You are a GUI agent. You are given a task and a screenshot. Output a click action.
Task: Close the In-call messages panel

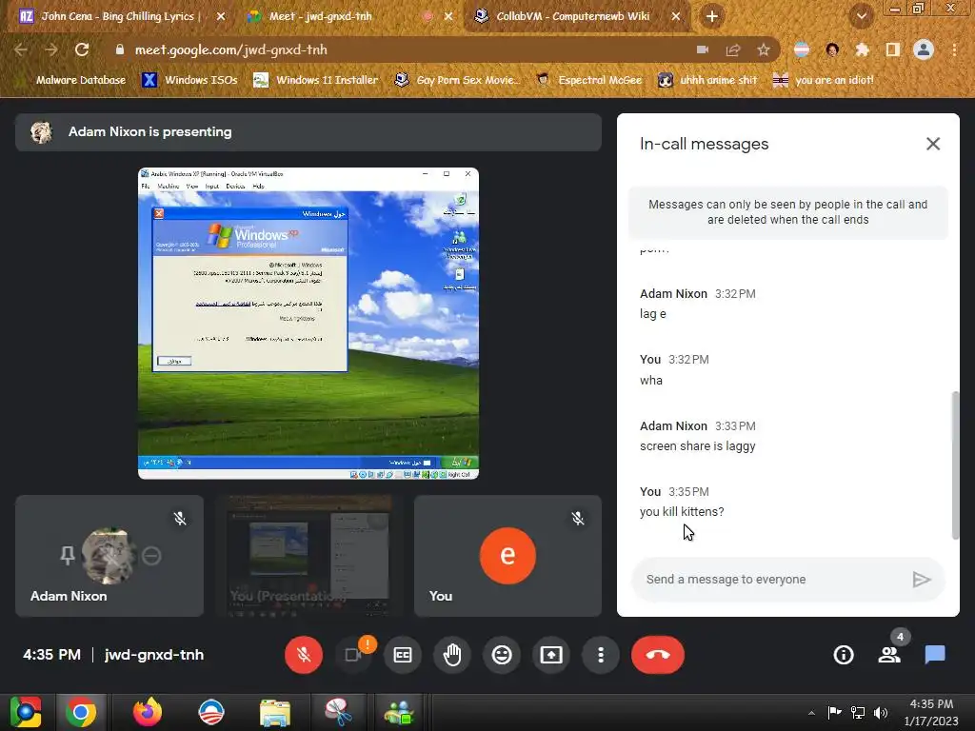pyautogui.click(x=933, y=144)
